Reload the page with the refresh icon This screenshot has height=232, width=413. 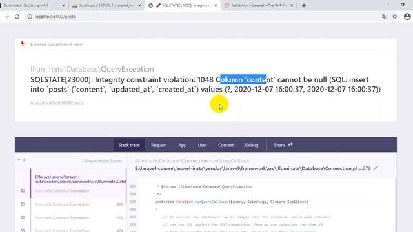point(17,17)
